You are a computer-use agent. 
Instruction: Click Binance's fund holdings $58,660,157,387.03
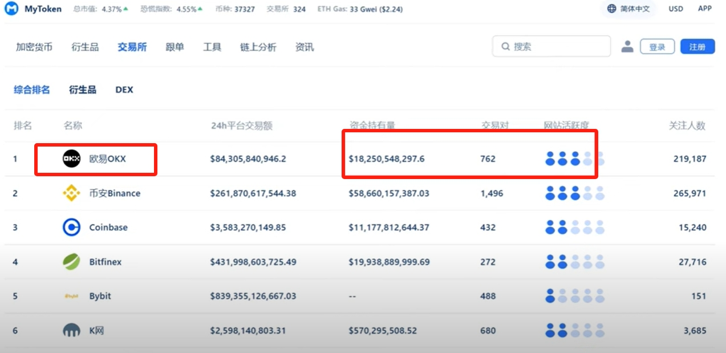(x=389, y=193)
